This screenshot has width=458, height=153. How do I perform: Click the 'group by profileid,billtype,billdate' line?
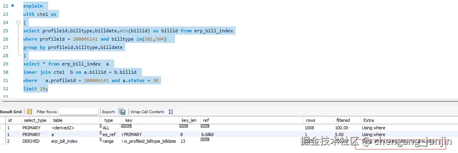pyautogui.click(x=73, y=47)
